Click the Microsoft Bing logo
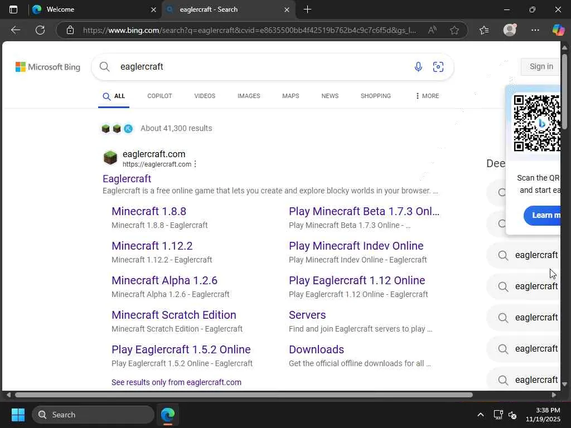 48,67
